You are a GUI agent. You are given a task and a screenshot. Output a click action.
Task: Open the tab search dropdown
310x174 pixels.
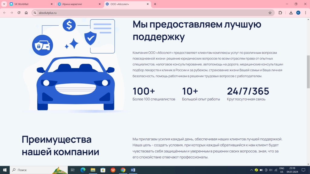click(x=4, y=4)
